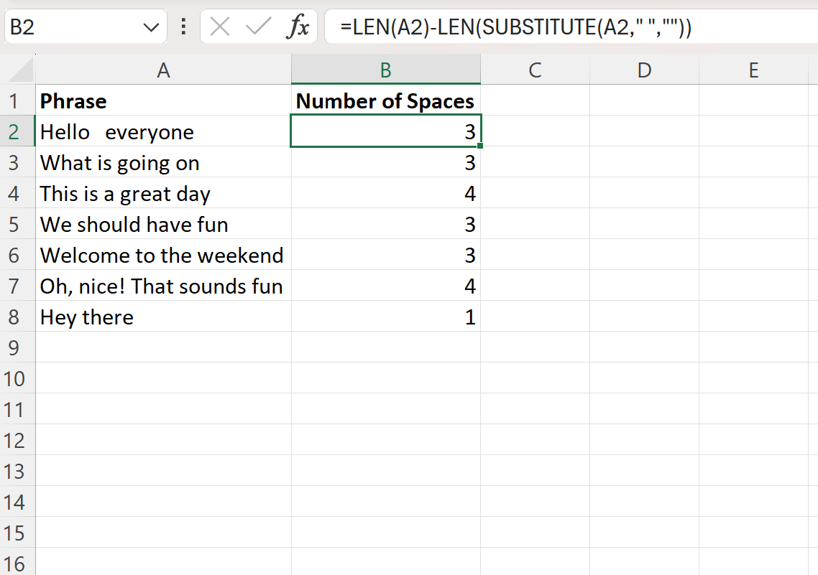Click the space count for 'Welcome to the weekend'
The height and width of the screenshot is (575, 818).
(385, 256)
